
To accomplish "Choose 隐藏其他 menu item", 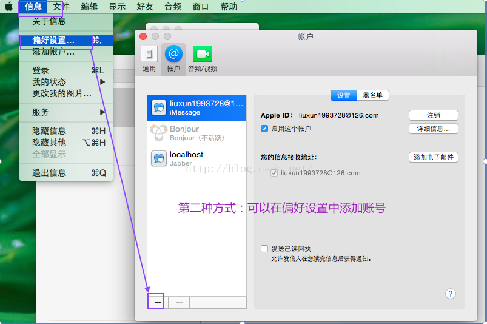I will click(66, 143).
